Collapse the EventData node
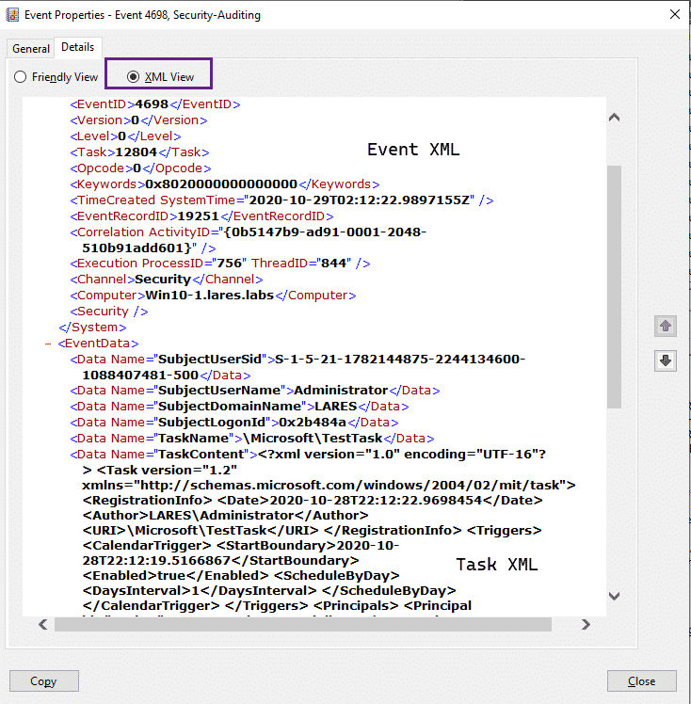This screenshot has width=691, height=704. click(x=48, y=344)
